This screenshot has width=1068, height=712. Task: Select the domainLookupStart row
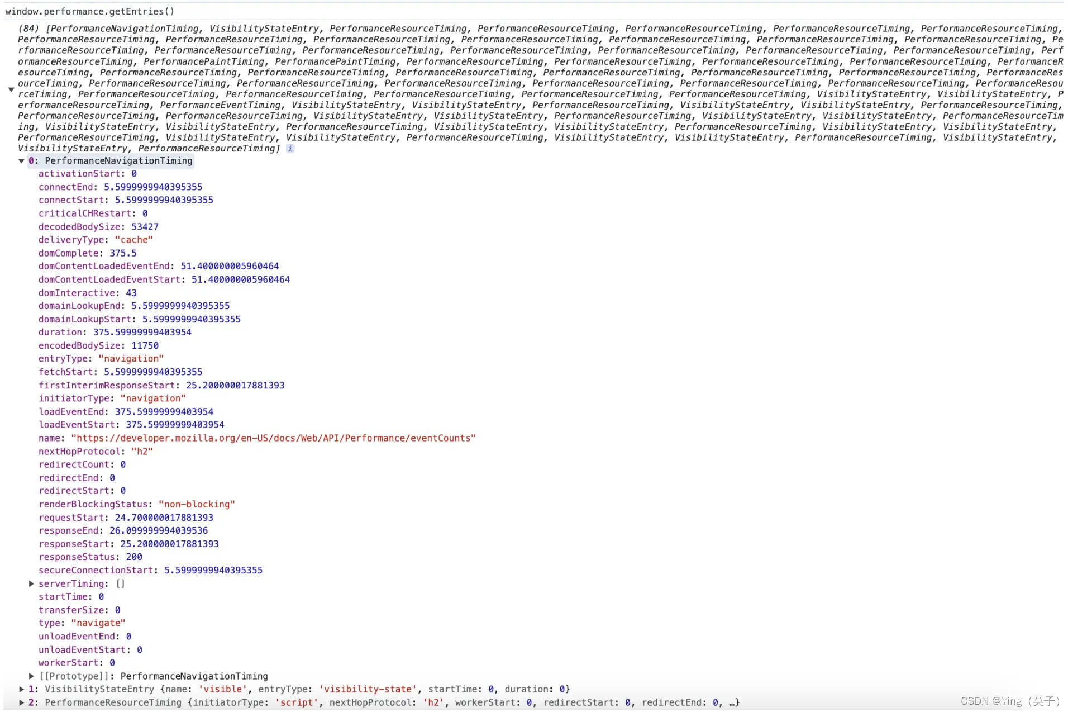pos(140,319)
